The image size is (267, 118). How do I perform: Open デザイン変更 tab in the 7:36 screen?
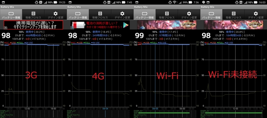[x=189, y=14]
